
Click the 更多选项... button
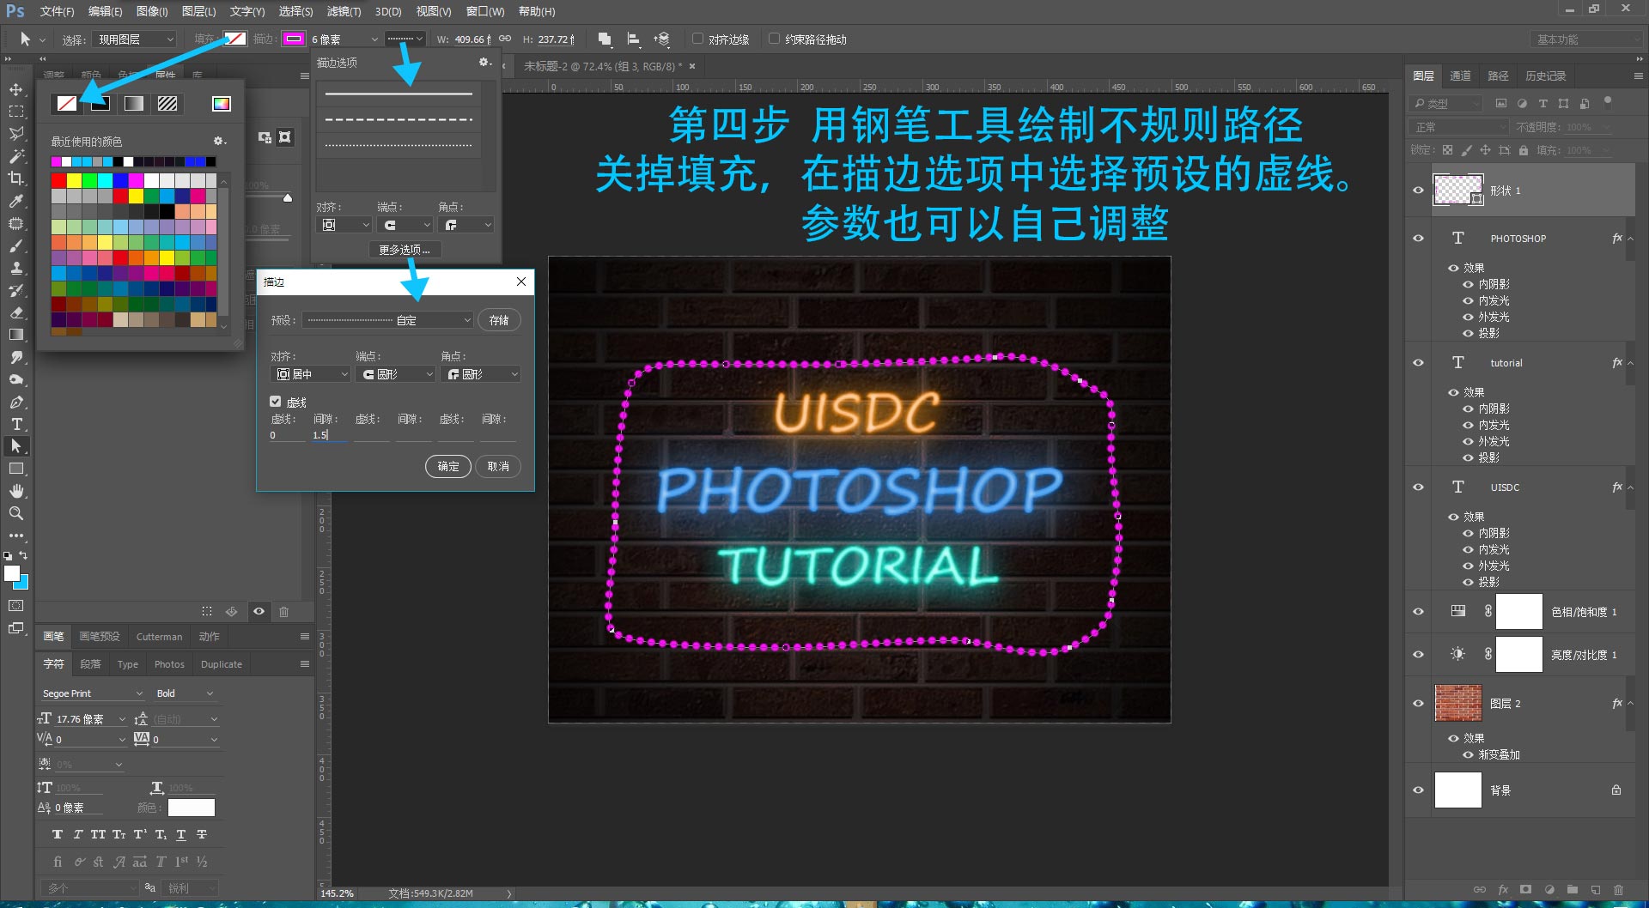point(405,250)
